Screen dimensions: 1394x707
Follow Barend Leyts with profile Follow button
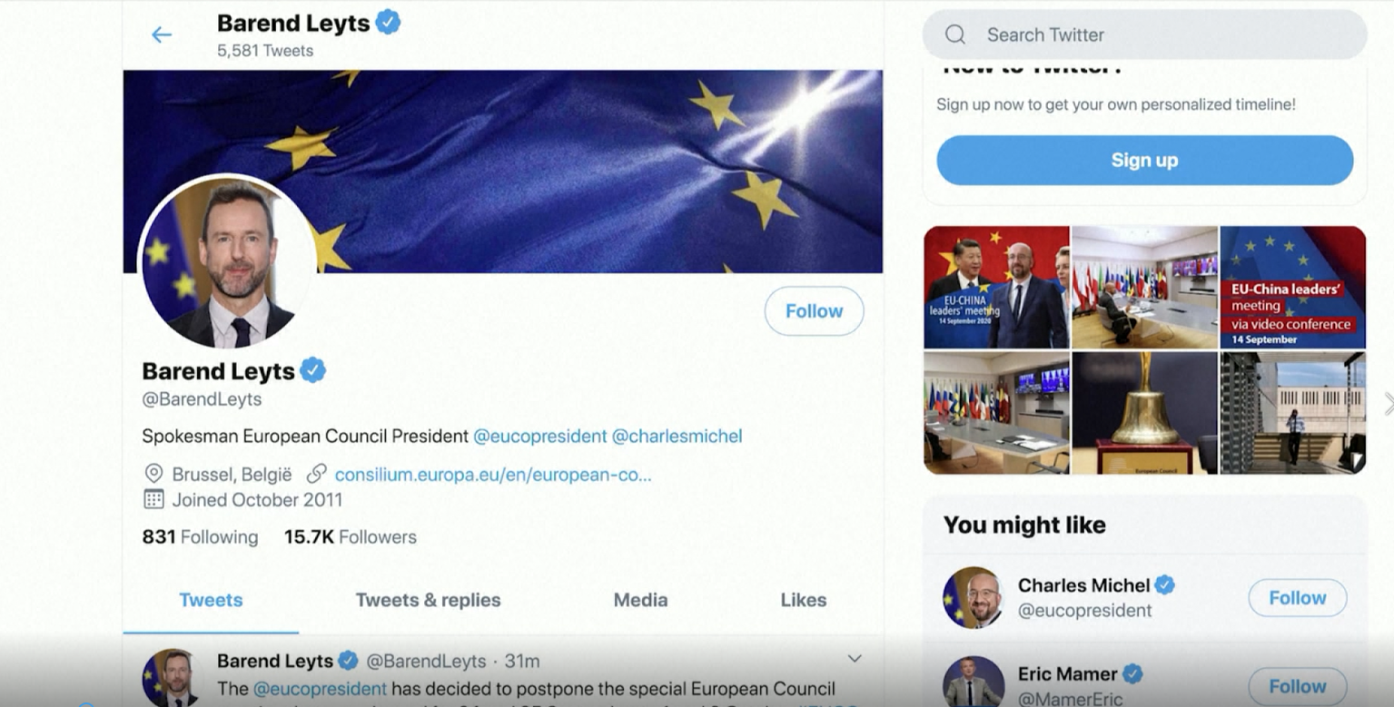pos(814,311)
